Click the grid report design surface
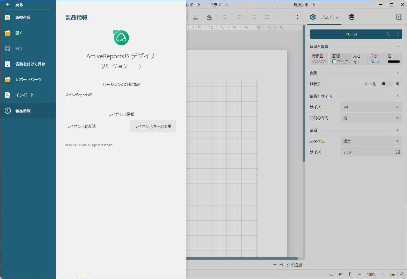407x279 pixels. click(x=222, y=168)
